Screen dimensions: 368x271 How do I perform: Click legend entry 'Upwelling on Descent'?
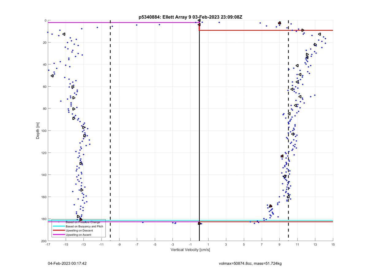tap(79, 231)
